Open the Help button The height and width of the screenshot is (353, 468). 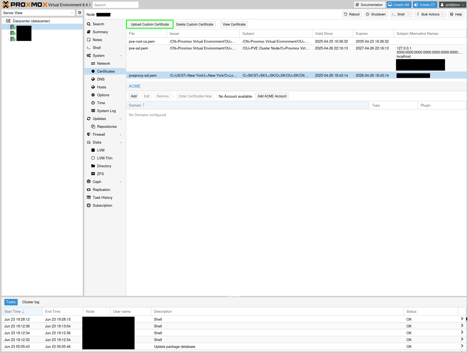456,14
